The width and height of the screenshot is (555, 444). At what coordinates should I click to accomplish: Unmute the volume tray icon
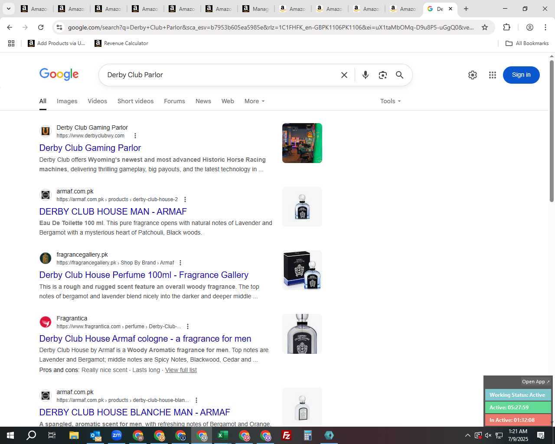[x=488, y=435]
